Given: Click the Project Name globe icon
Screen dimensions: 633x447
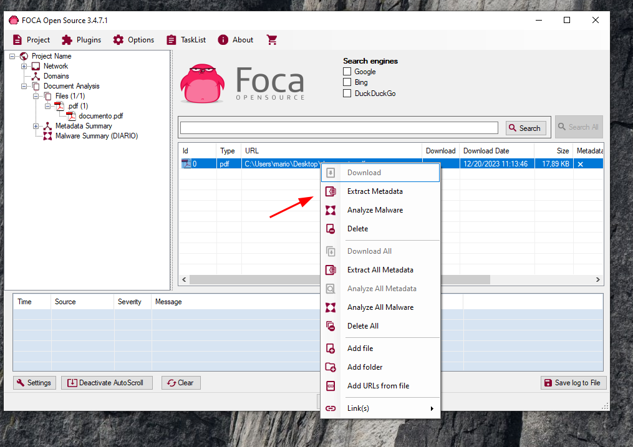Looking at the screenshot, I should tap(24, 56).
